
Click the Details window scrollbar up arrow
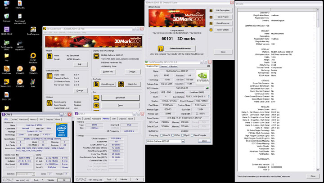(x=318, y=10)
